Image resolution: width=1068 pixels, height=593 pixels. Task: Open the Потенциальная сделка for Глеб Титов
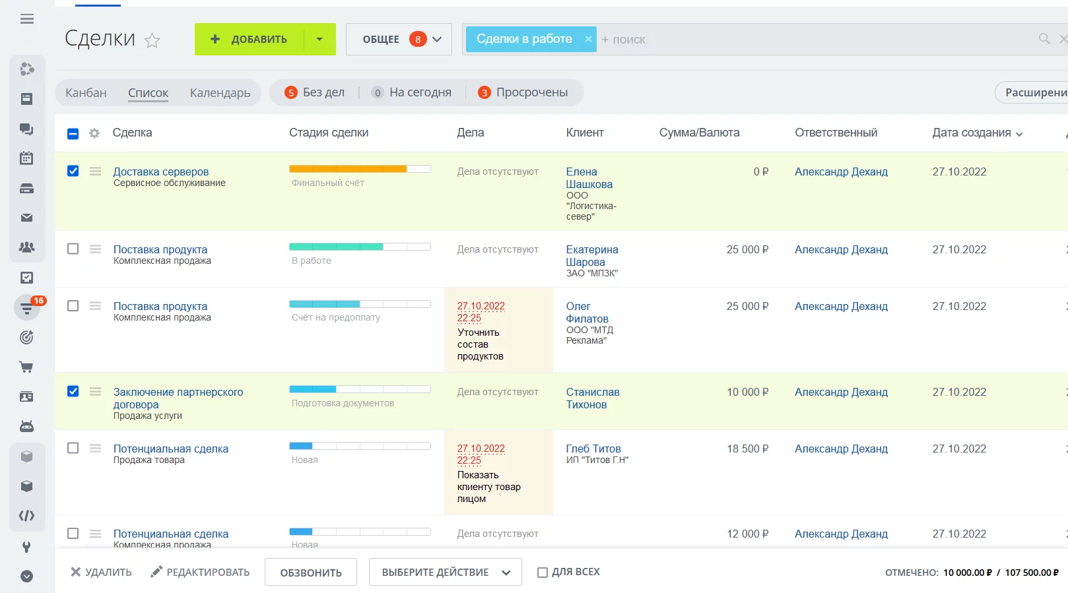[171, 449]
